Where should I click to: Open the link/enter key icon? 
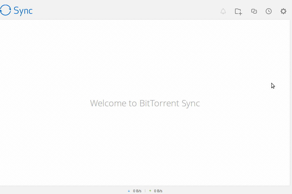click(254, 11)
